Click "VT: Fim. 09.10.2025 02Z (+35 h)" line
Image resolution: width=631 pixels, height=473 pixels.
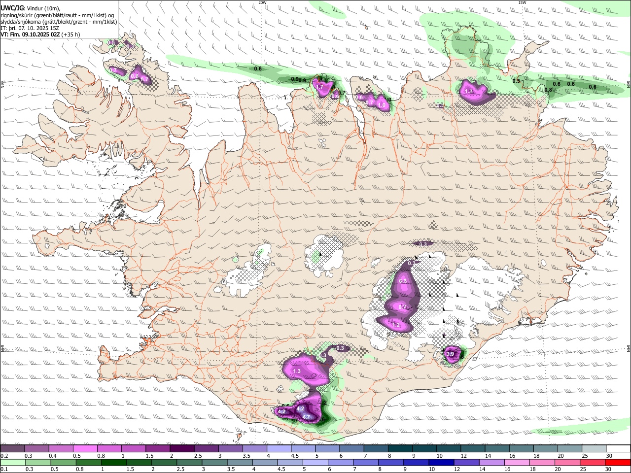[x=40, y=34]
